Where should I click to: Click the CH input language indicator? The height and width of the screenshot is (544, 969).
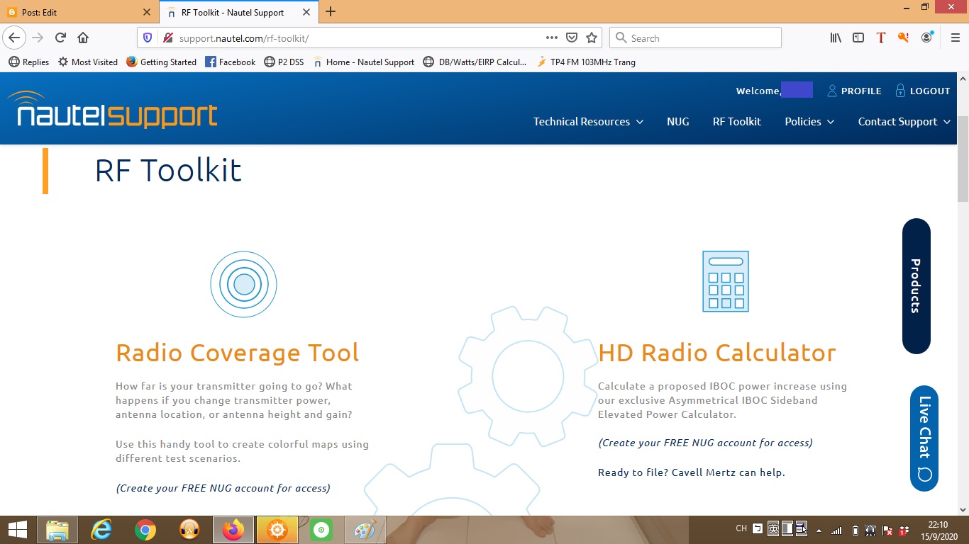741,529
